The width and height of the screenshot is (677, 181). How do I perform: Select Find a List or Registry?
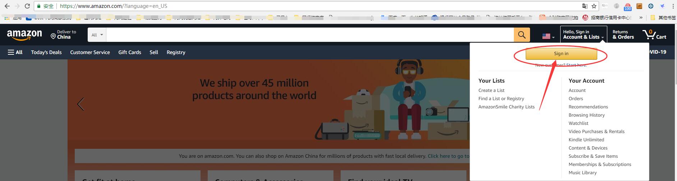[501, 99]
